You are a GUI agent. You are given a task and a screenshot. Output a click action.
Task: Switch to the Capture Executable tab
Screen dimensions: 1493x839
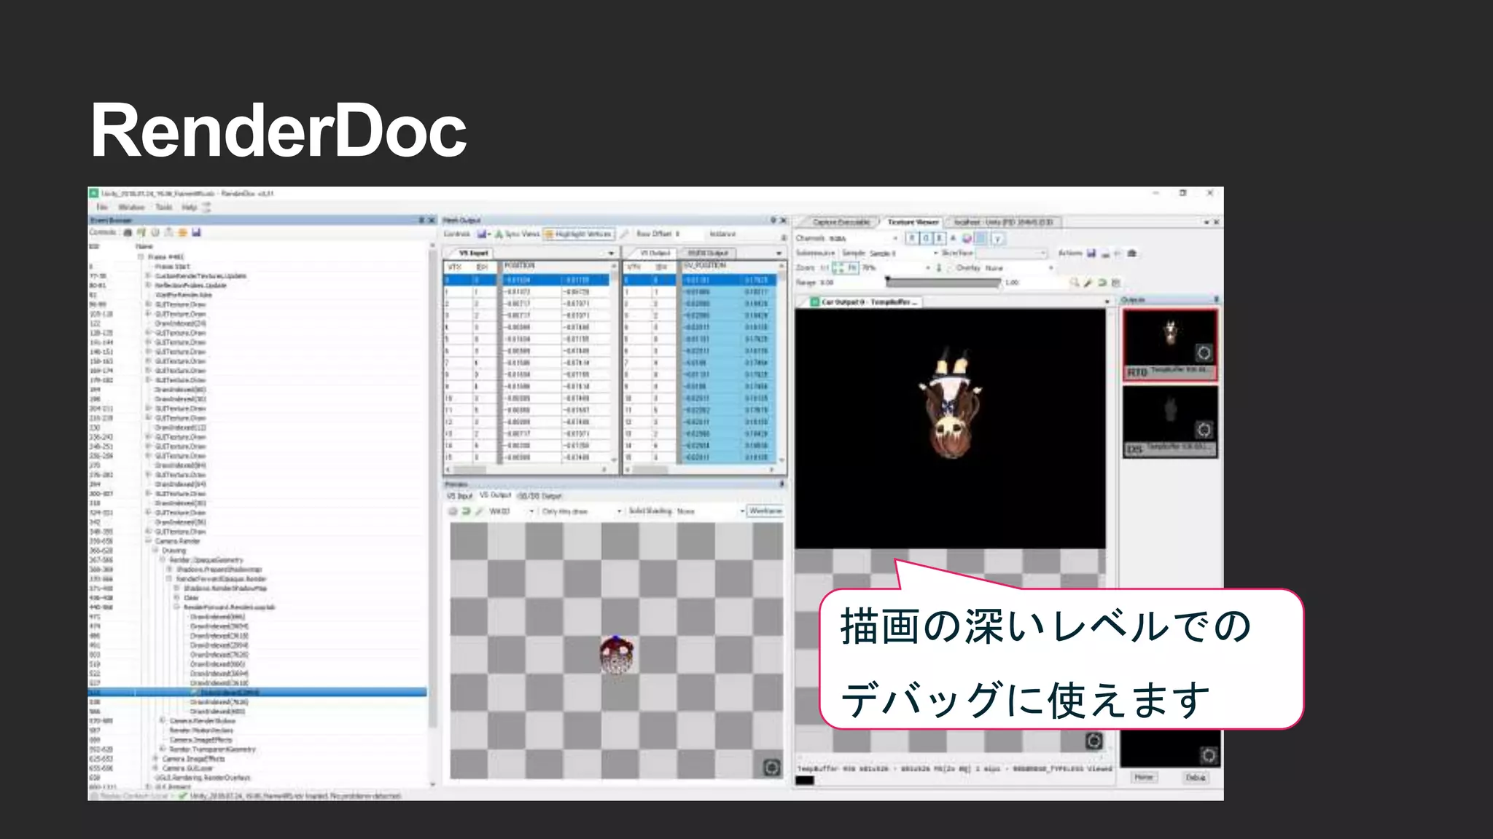pos(841,222)
